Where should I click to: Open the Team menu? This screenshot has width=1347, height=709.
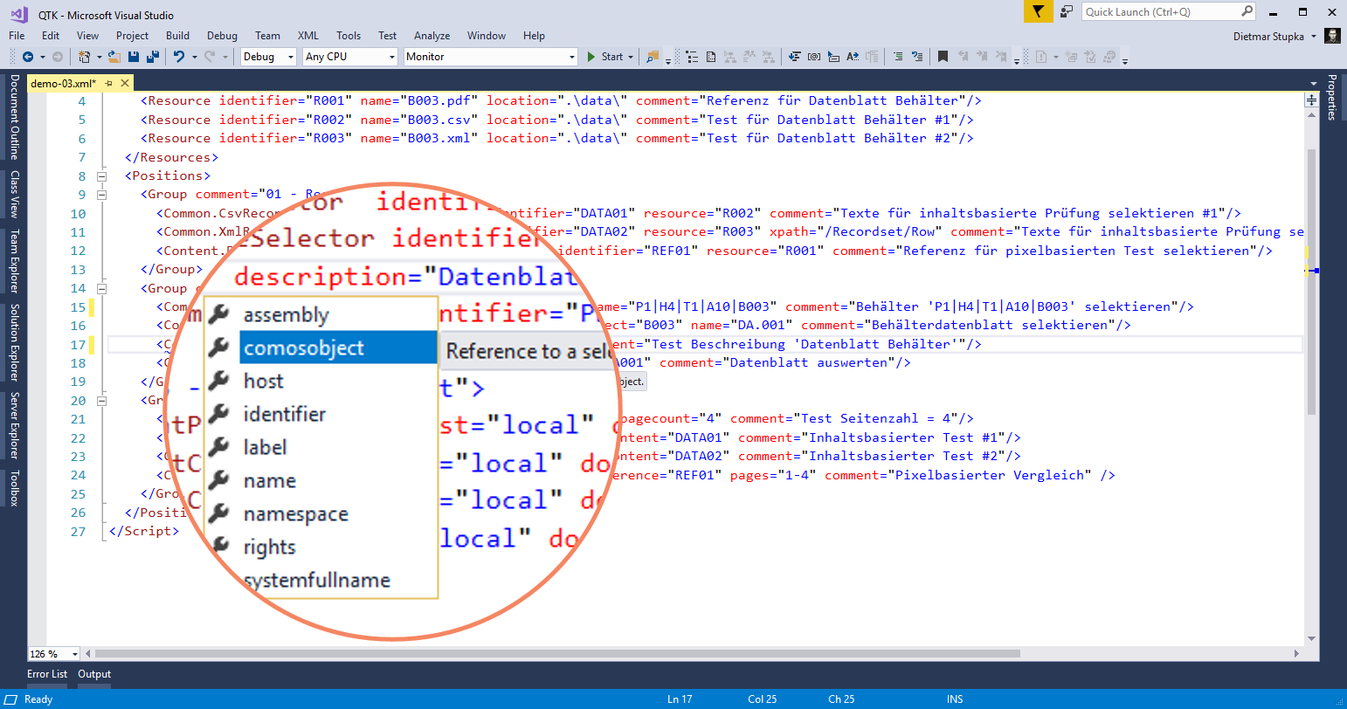pyautogui.click(x=268, y=36)
